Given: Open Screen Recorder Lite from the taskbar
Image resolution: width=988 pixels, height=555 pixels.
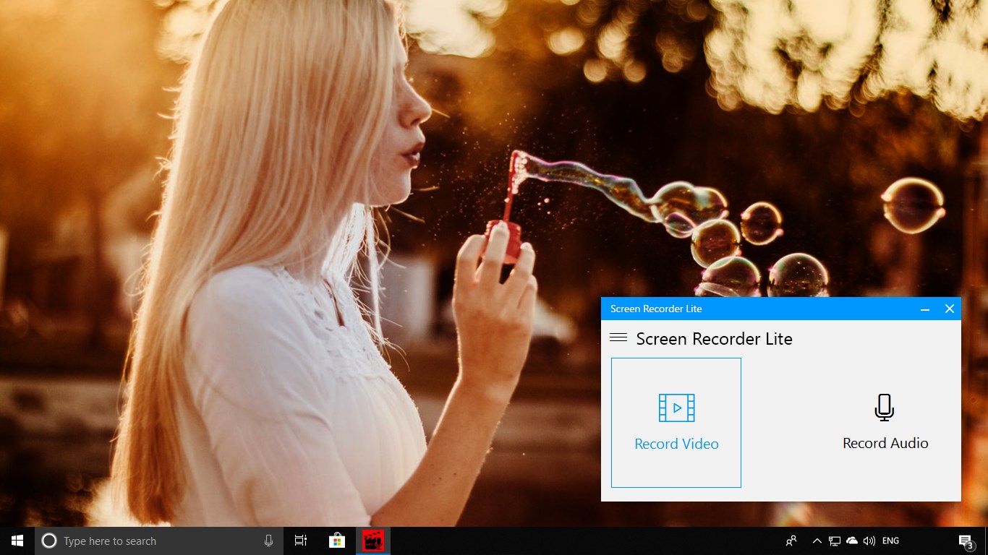Looking at the screenshot, I should tap(372, 540).
